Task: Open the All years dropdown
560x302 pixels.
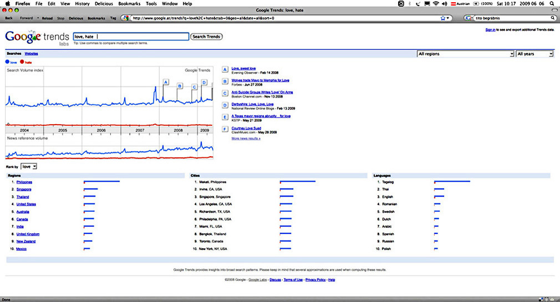Action: coord(534,54)
